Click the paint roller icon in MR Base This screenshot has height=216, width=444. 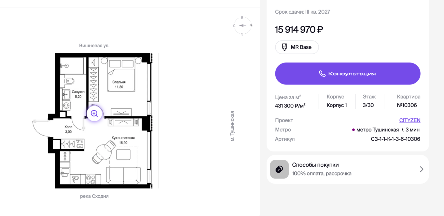(284, 47)
